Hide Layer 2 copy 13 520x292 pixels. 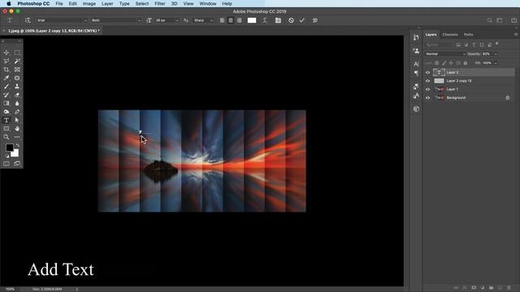tap(428, 81)
